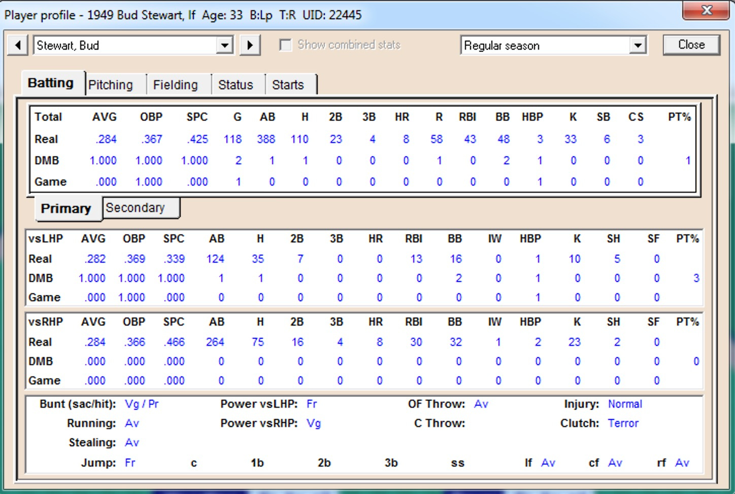Select the Primary sub-tab
Viewport: 735px width, 494px height.
[66, 208]
